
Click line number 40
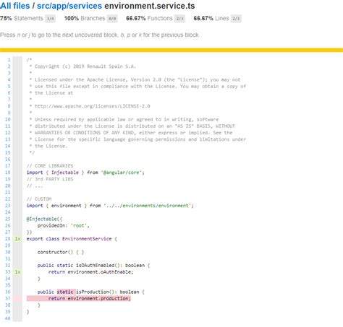click(8, 318)
